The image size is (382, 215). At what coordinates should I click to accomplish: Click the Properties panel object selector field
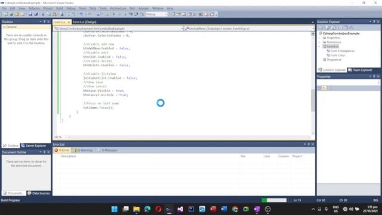click(x=348, y=82)
